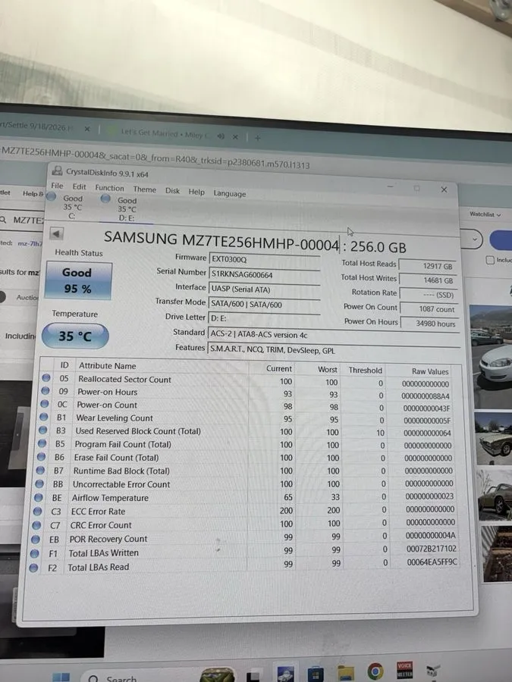Open the Theme menu
512x682 pixels.
145,189
